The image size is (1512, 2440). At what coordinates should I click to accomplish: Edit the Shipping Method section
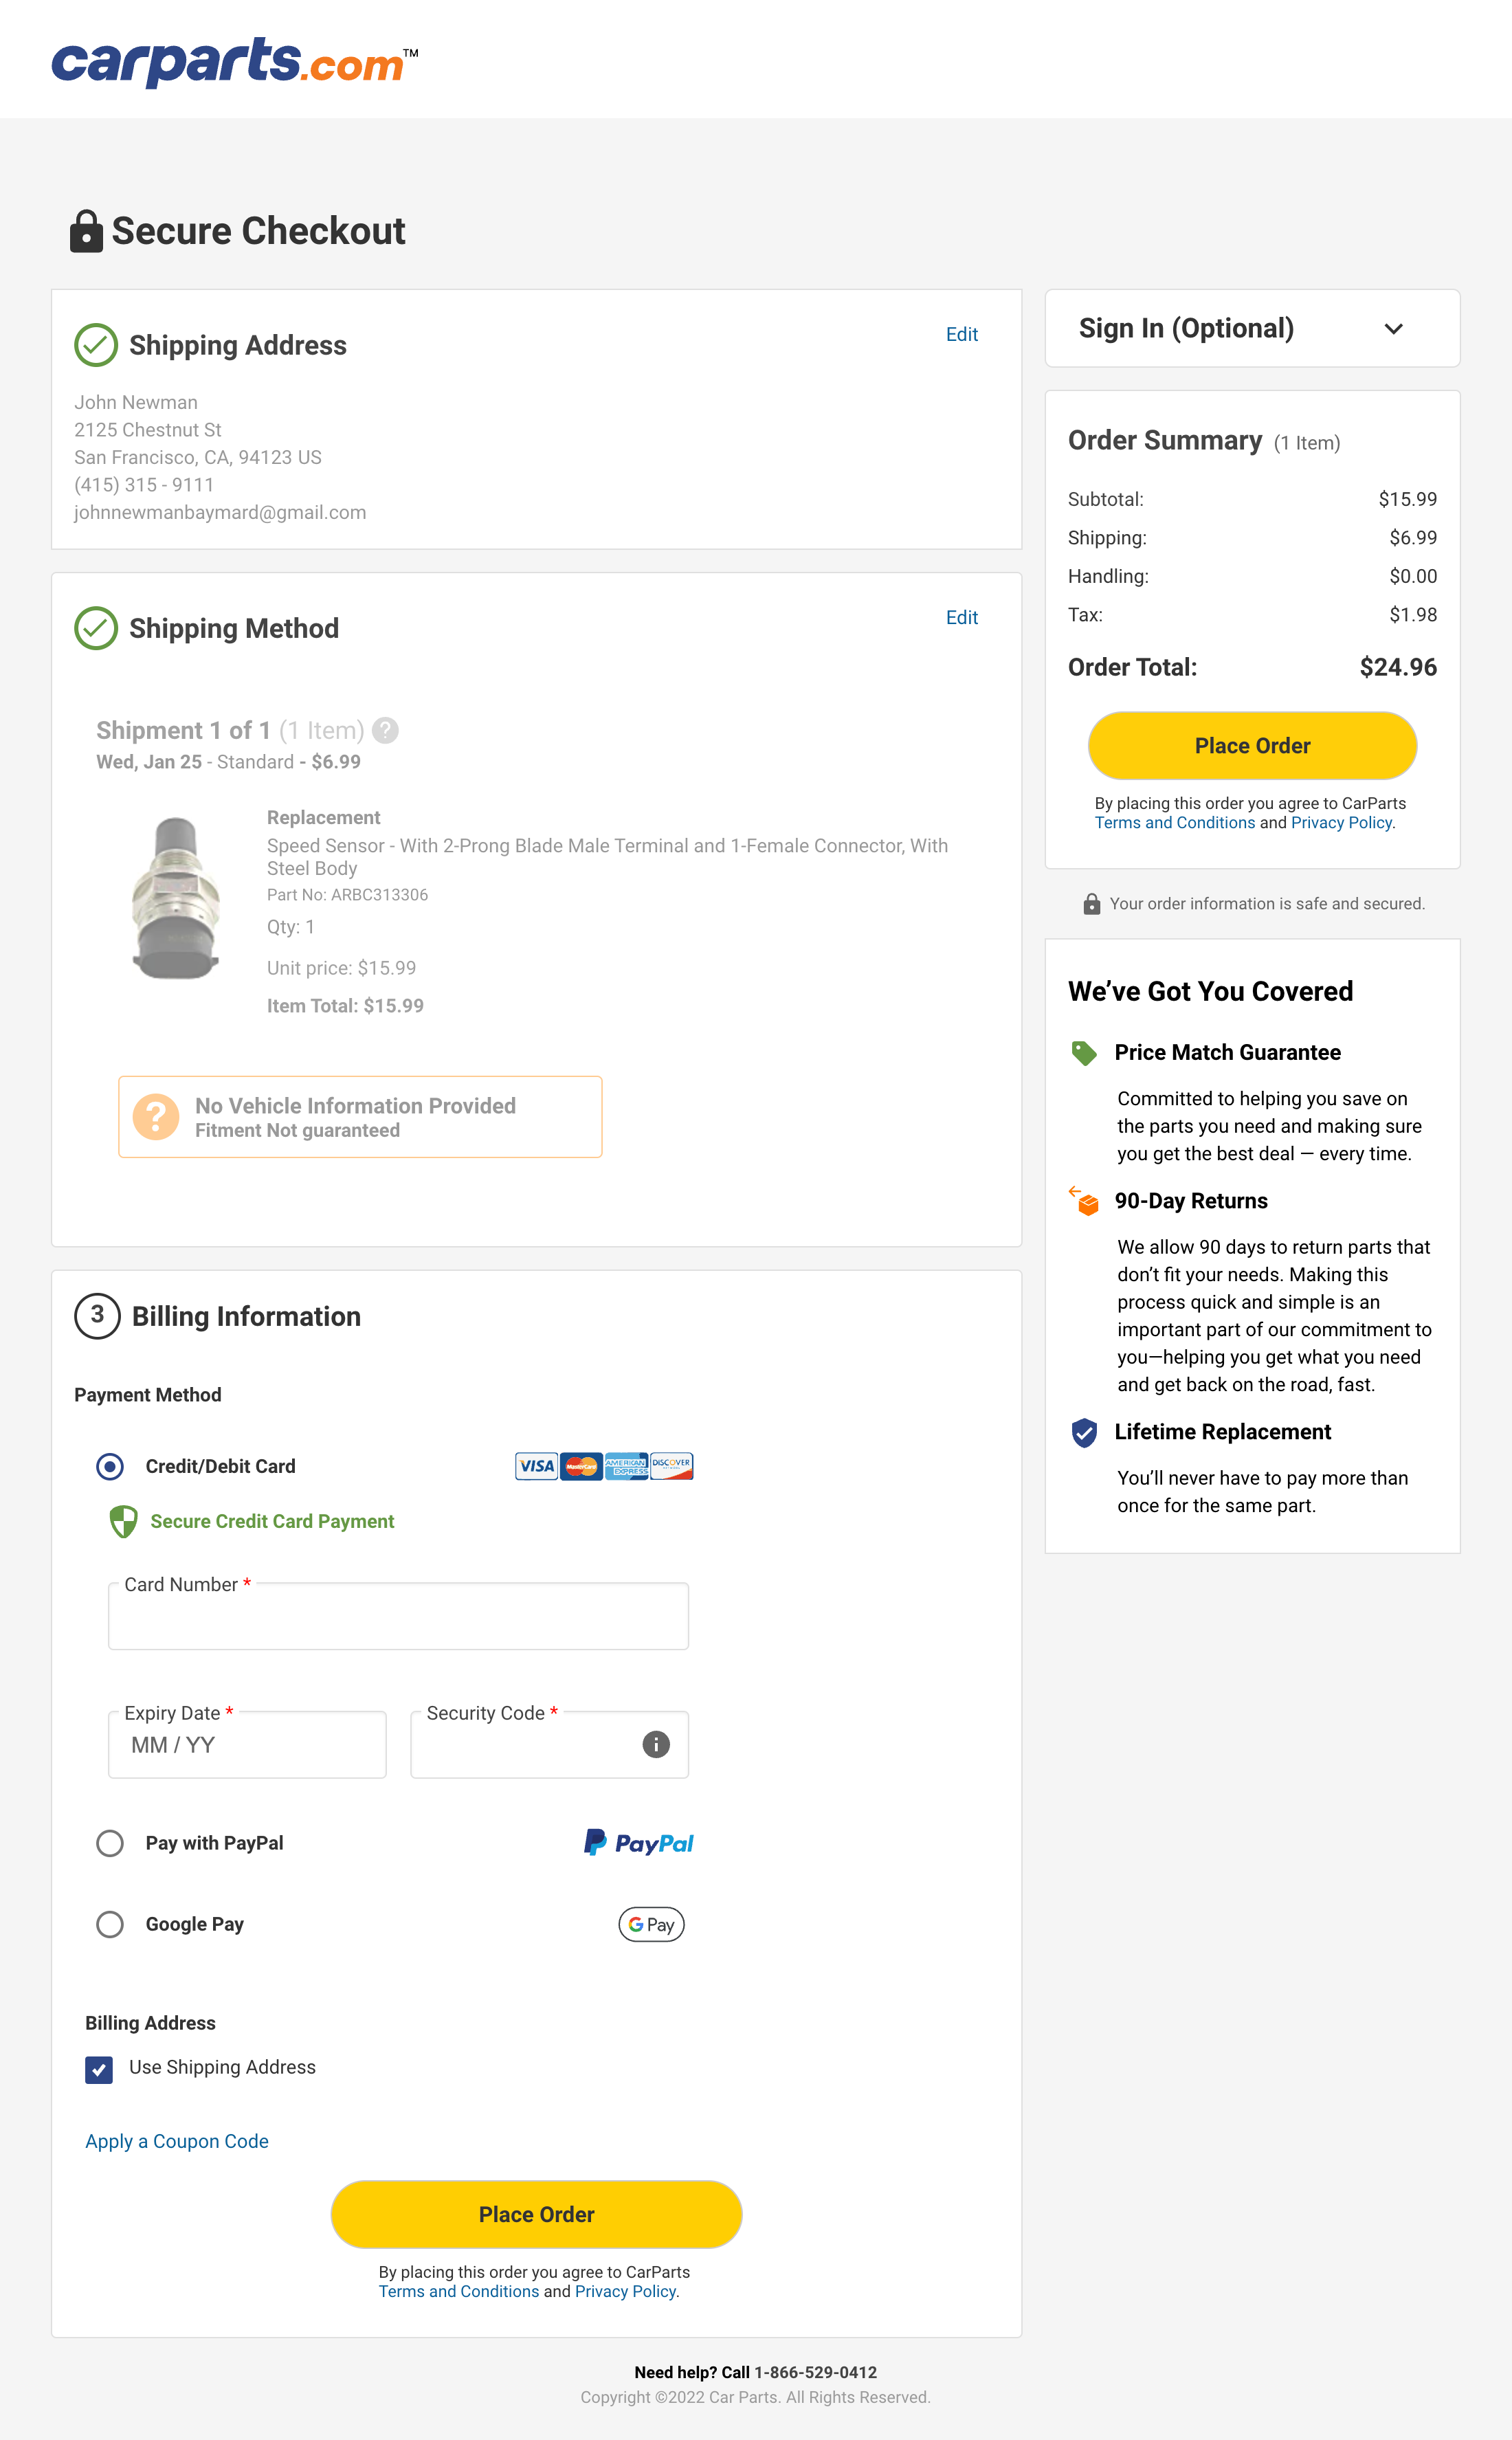tap(961, 617)
